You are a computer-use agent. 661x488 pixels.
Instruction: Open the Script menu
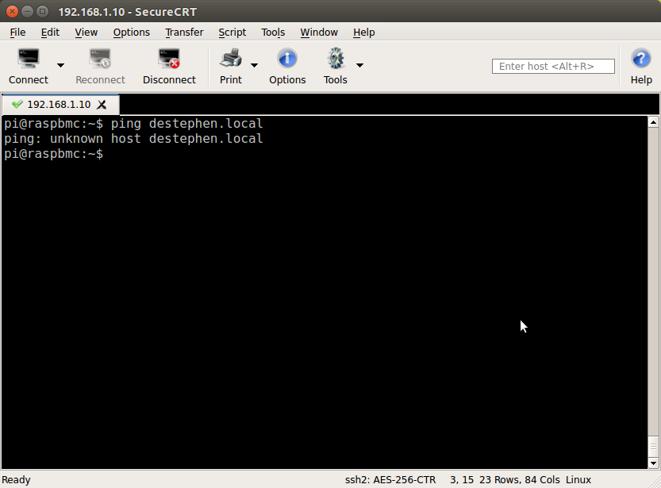(x=233, y=33)
